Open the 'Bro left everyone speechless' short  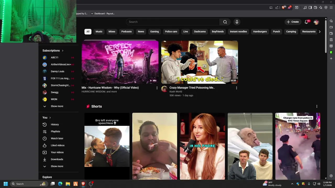pos(107,146)
